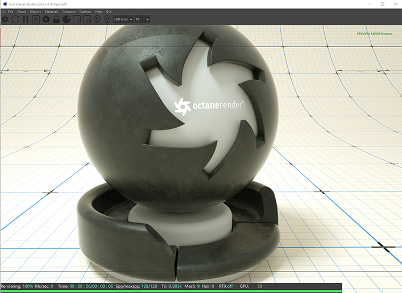Screen dimensions: 402x293
Task: Click the Spp/maxspp: 128/128 status entry
Action: [x=136, y=286]
